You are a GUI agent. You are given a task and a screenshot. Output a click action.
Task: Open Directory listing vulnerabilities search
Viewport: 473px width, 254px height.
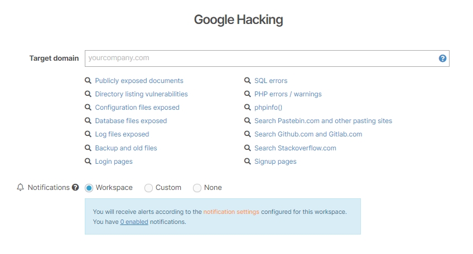click(141, 94)
